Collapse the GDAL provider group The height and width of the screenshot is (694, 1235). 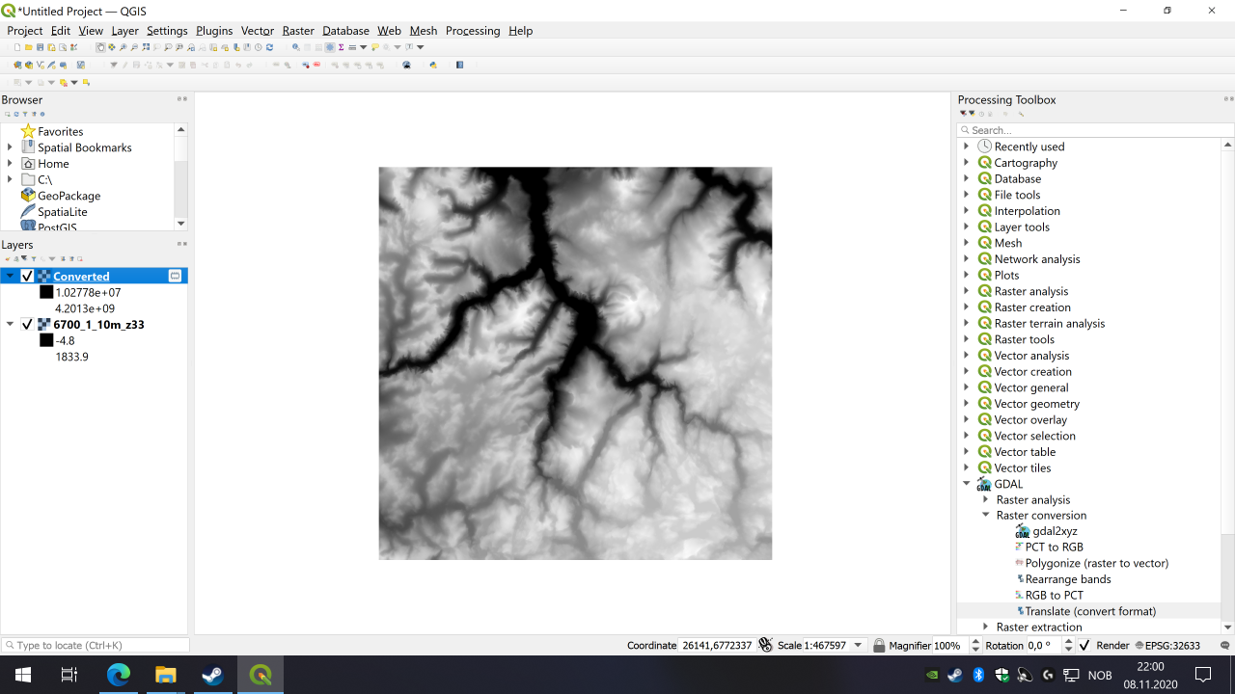(x=966, y=484)
